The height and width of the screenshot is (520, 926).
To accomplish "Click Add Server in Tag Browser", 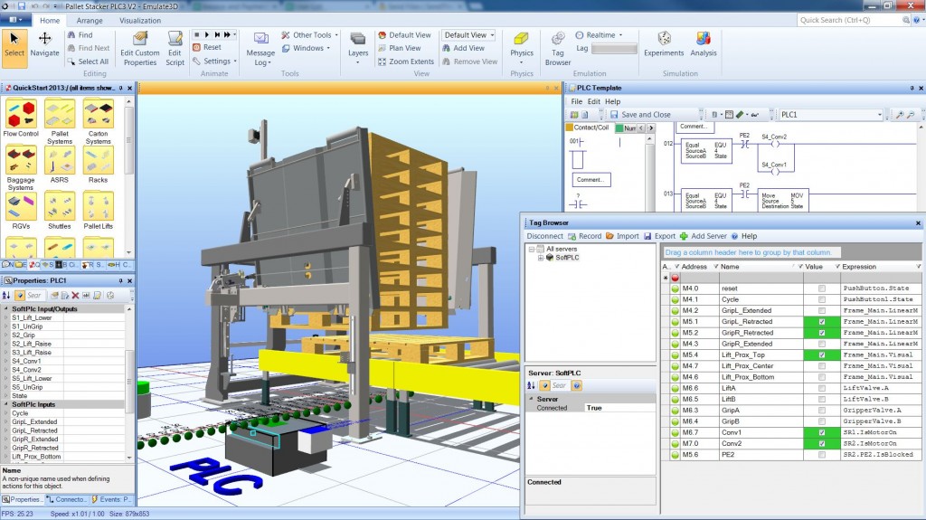I will pyautogui.click(x=704, y=236).
